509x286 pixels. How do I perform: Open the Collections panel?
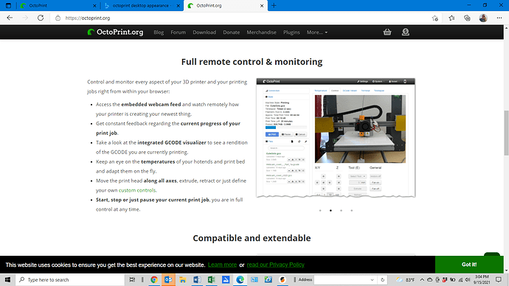click(x=467, y=18)
